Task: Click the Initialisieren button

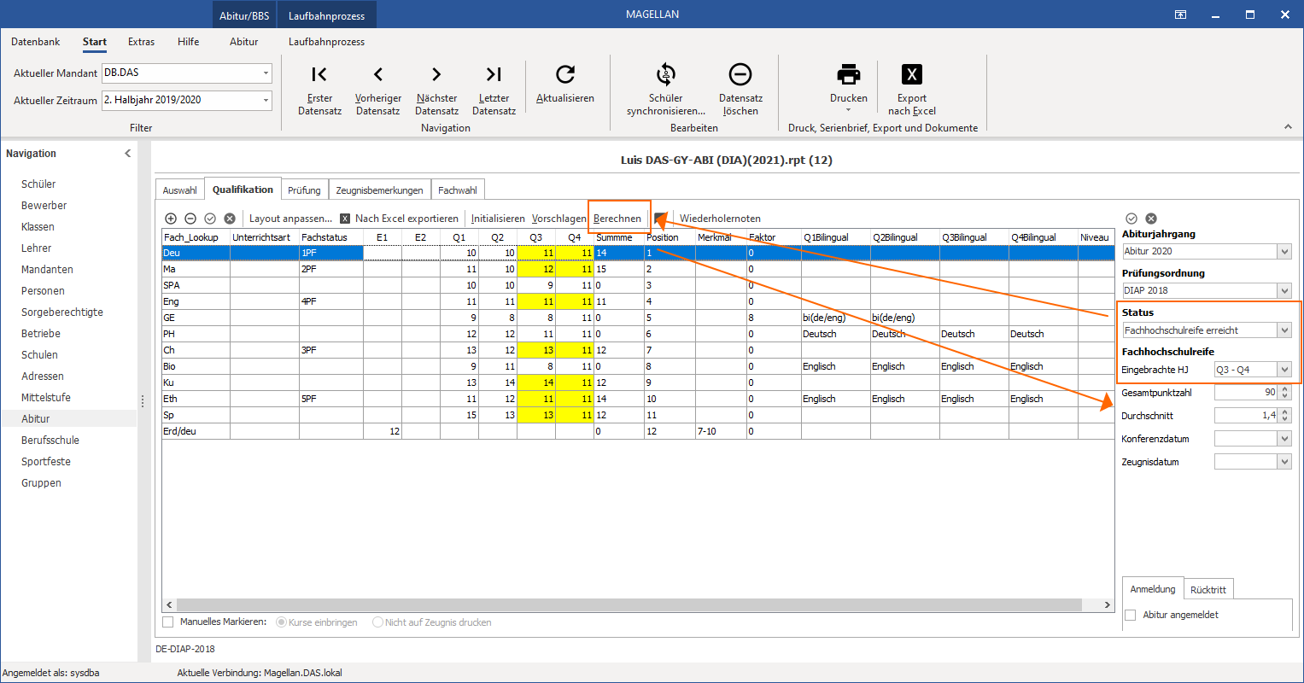Action: tap(498, 219)
